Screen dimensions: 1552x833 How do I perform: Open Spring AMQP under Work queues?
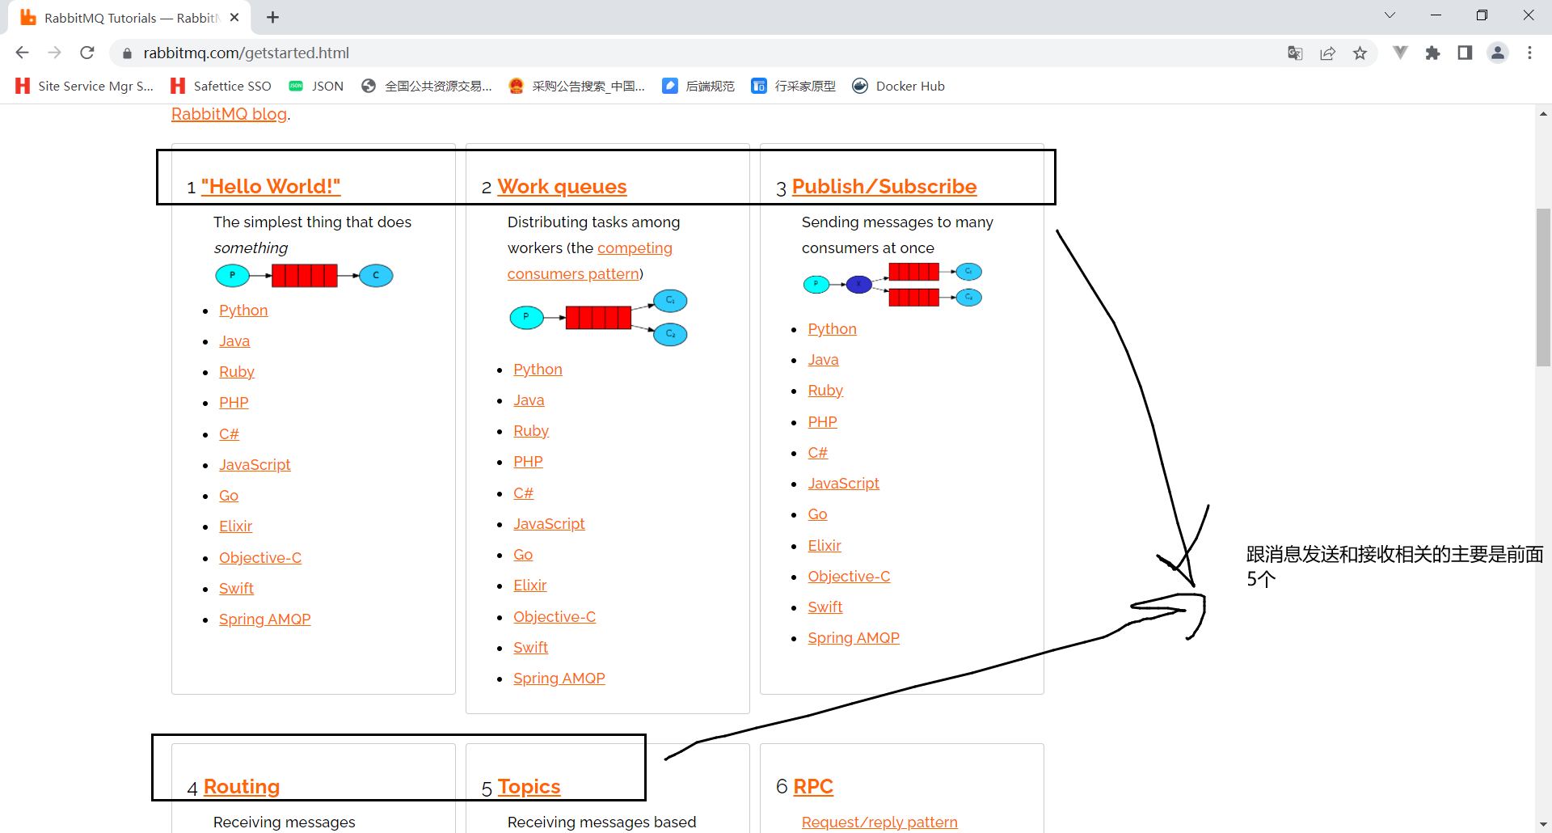pyautogui.click(x=559, y=678)
